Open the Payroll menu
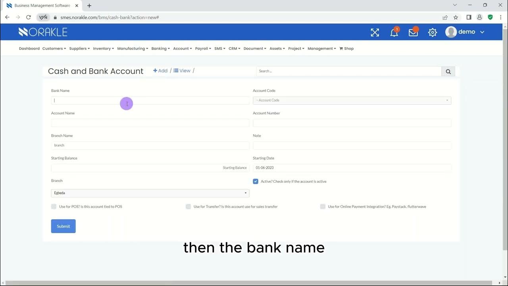Image resolution: width=508 pixels, height=286 pixels. coord(203,48)
